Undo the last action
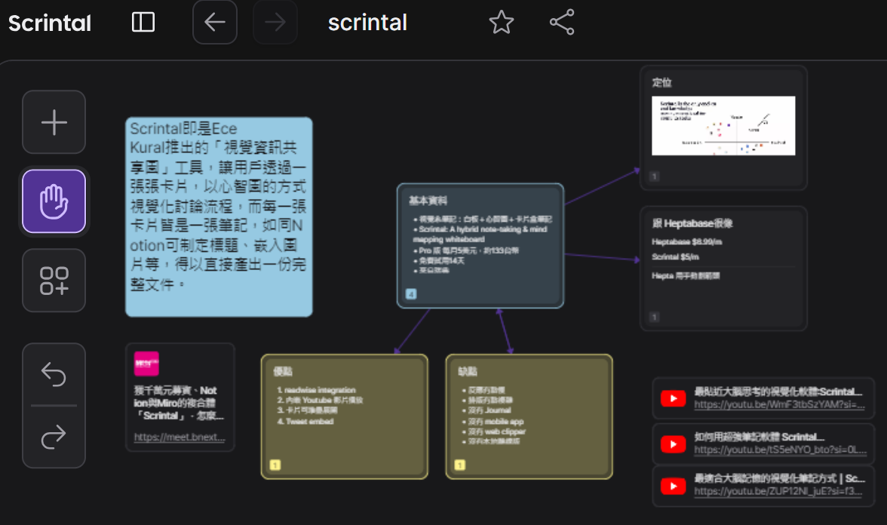Screen dimensions: 887x525 point(54,374)
